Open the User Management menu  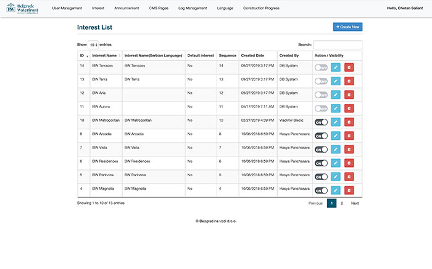point(67,8)
